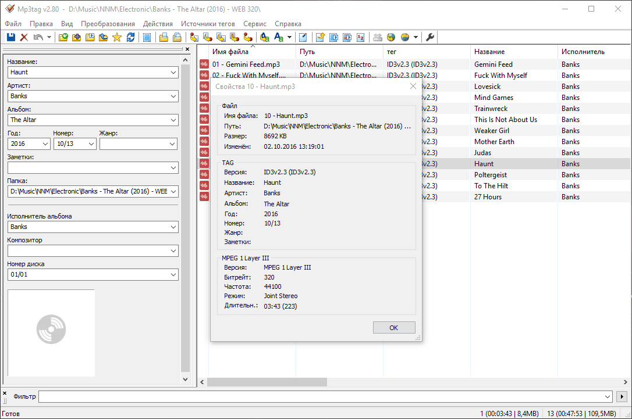632x419 pixels.
Task: Open the Правка menu
Action: click(41, 24)
